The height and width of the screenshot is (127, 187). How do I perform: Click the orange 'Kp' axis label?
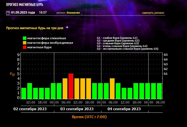[x=13, y=74]
